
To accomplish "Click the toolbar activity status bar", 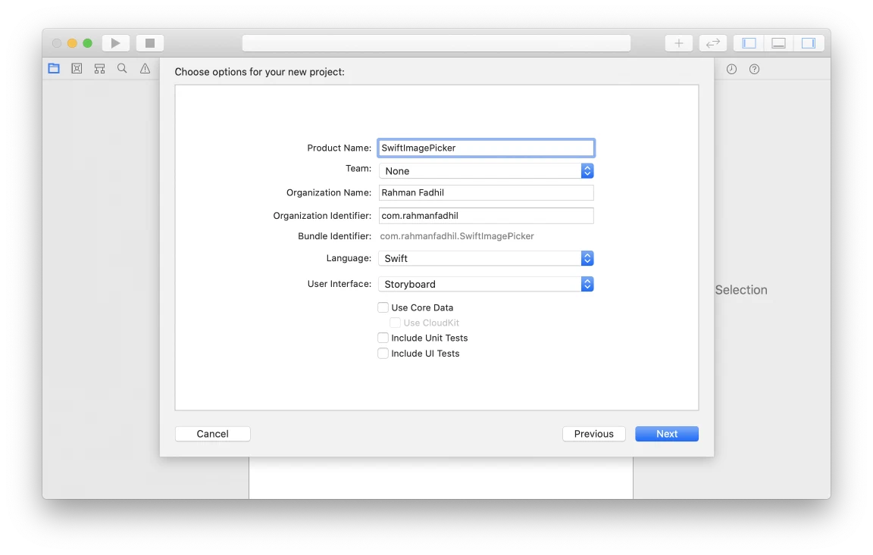I will click(436, 43).
